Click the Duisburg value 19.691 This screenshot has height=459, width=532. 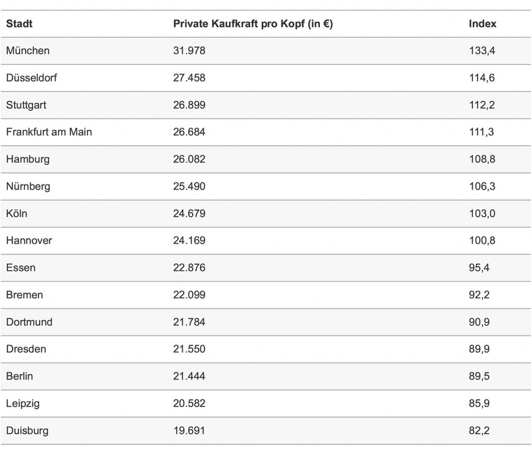[x=189, y=430]
